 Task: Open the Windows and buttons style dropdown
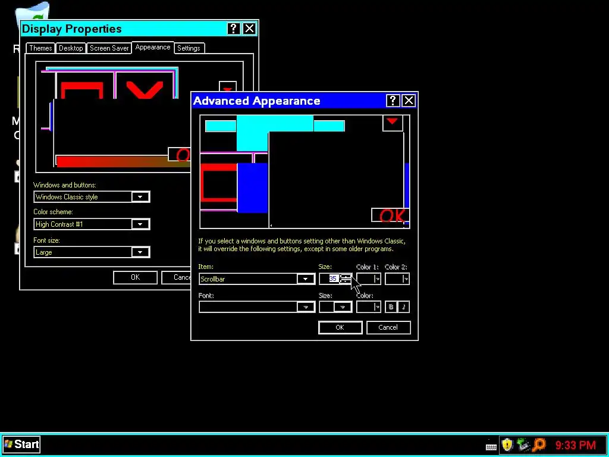pos(140,196)
